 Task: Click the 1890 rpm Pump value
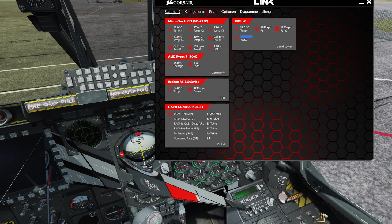(x=286, y=27)
